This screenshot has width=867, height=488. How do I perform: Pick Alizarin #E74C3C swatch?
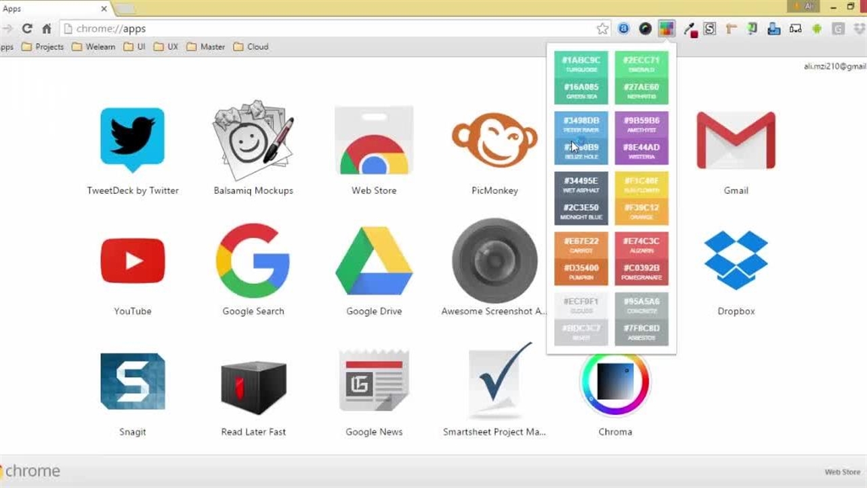(641, 245)
